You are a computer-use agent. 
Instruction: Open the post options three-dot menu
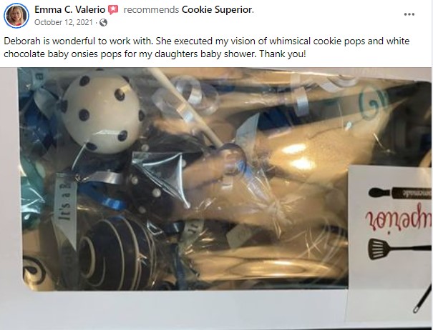(409, 14)
